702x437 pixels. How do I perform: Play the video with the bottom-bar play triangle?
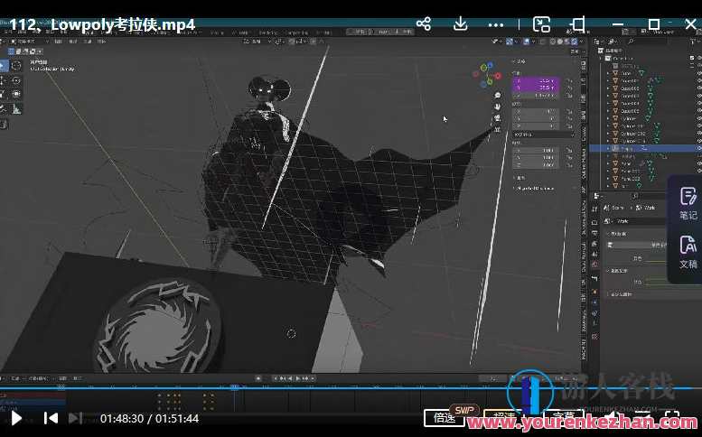coord(16,418)
